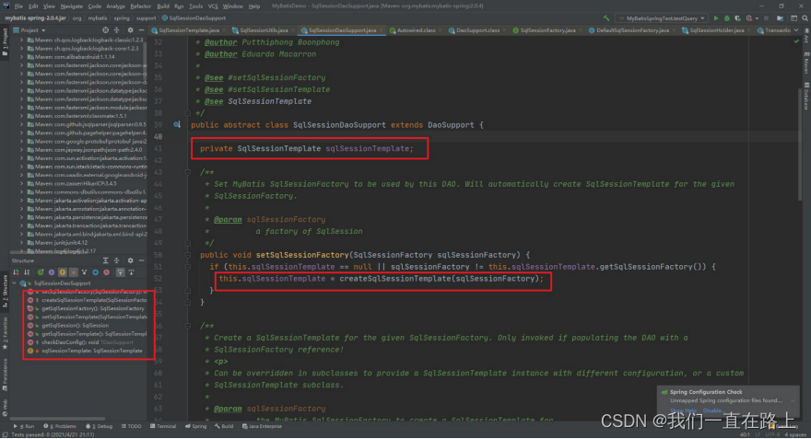811x439 pixels.
Task: Switch to SqlSessionTemplate.java tab
Action: click(x=188, y=30)
